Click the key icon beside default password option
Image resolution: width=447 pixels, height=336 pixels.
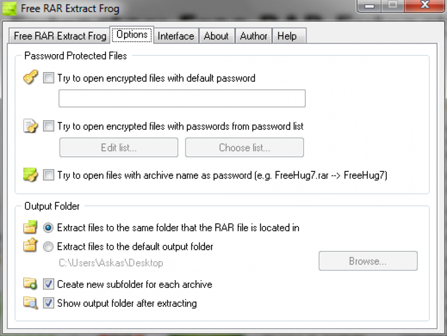(30, 78)
